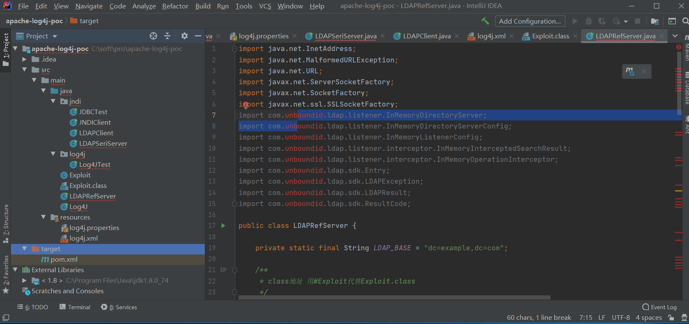
Task: Click the Add Configuration... button
Action: [x=530, y=21]
